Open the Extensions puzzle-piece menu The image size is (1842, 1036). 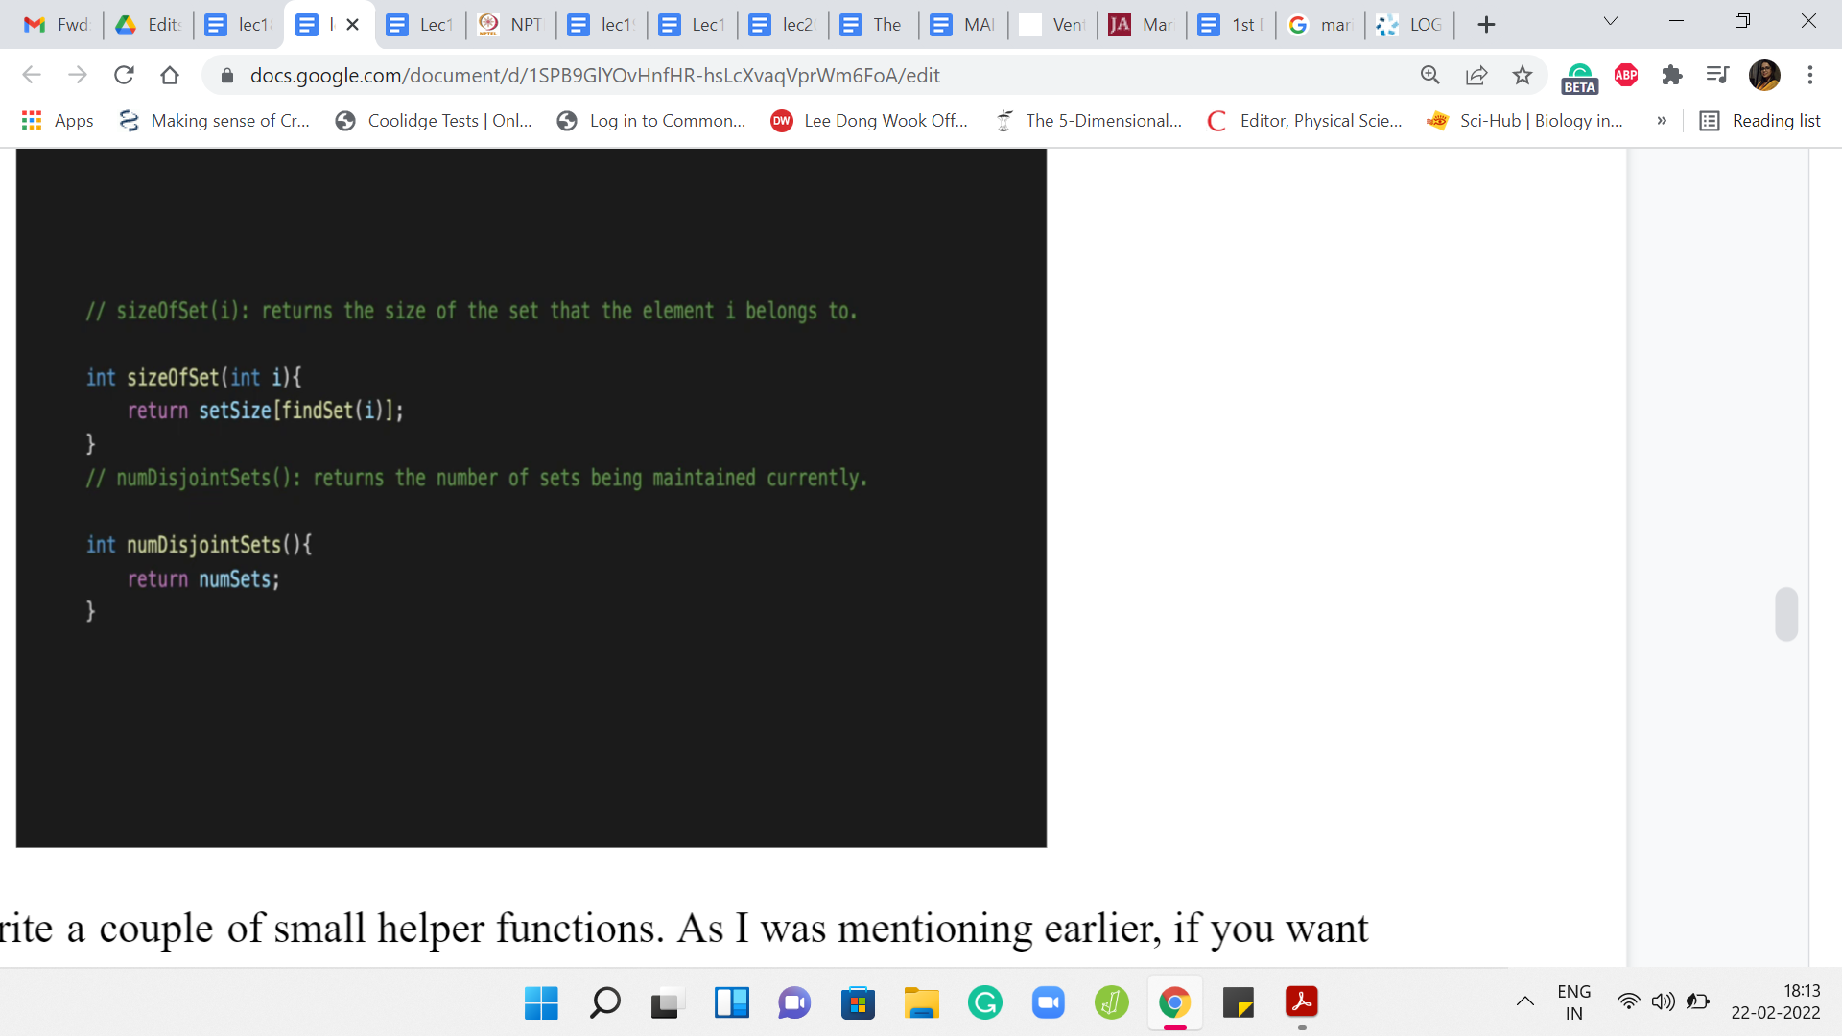pos(1672,75)
